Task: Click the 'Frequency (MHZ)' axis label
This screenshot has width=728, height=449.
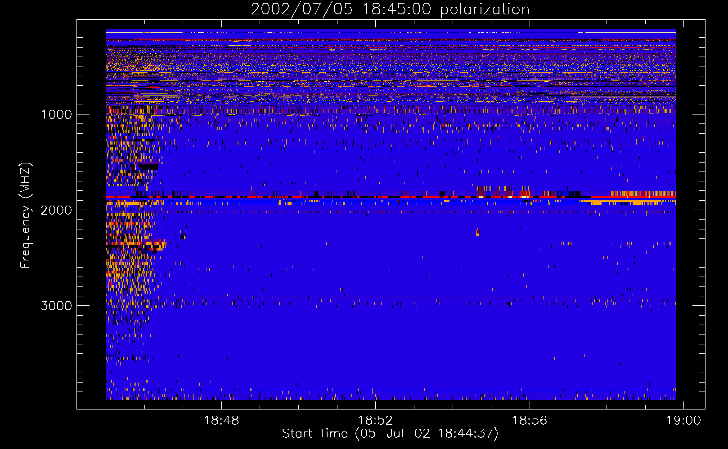Action: 26,216
